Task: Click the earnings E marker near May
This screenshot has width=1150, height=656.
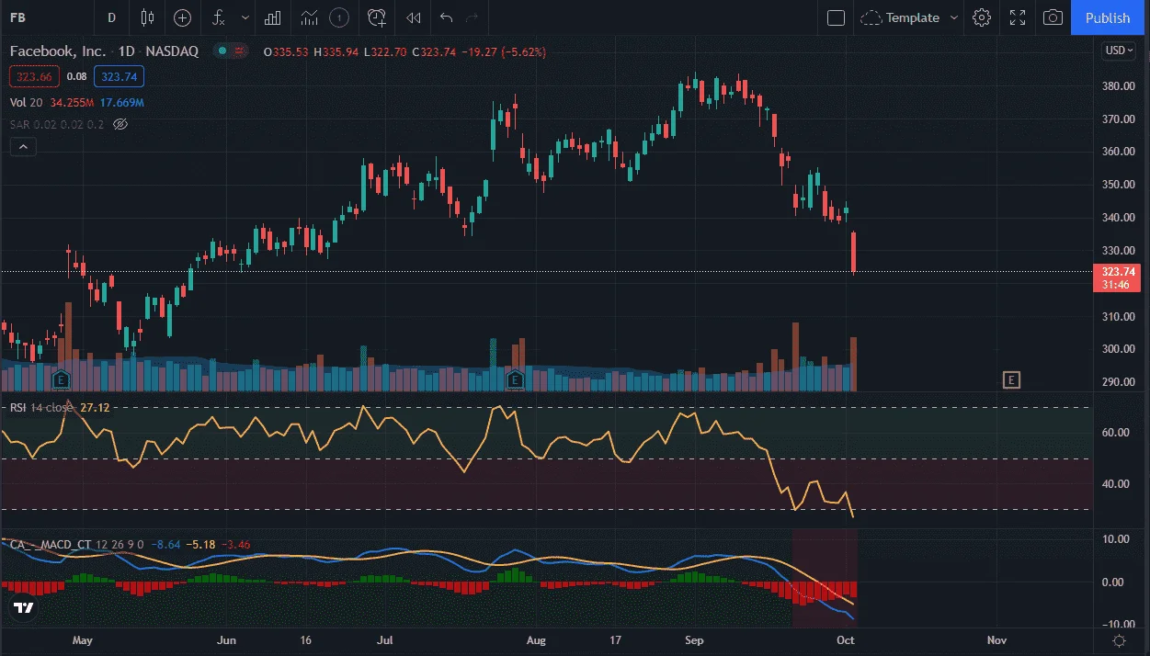Action: coord(62,379)
